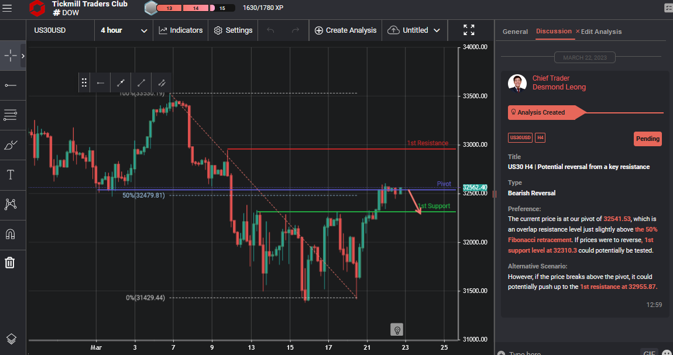Choose trend line in floating toolbar
Image resolution: width=673 pixels, height=355 pixels.
(141, 82)
